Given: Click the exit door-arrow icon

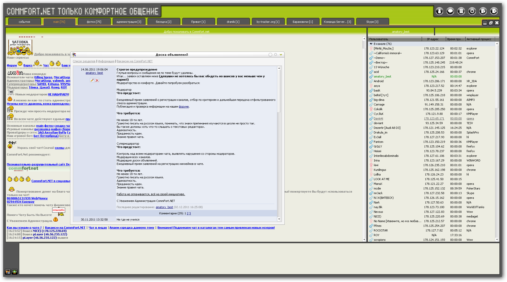Looking at the screenshot, I should [x=494, y=11].
